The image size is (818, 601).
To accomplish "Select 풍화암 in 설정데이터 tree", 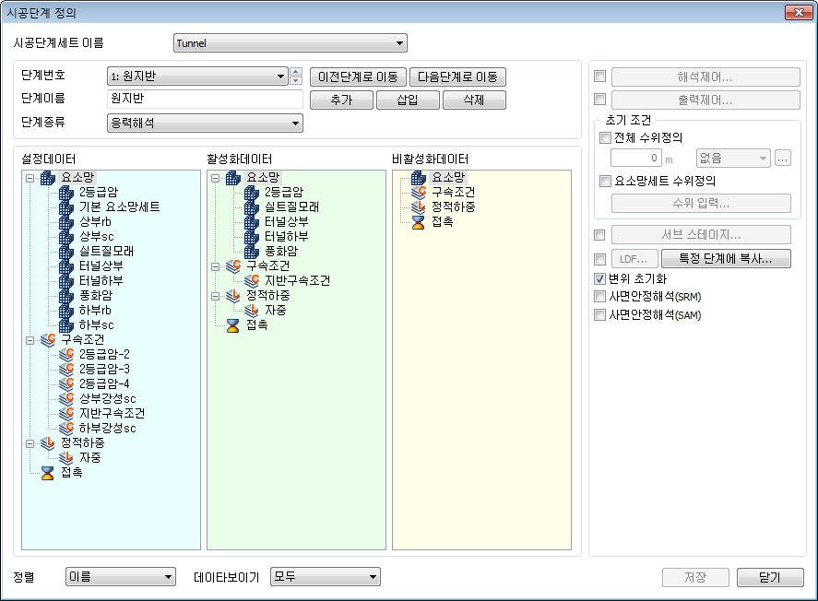I will coord(96,296).
